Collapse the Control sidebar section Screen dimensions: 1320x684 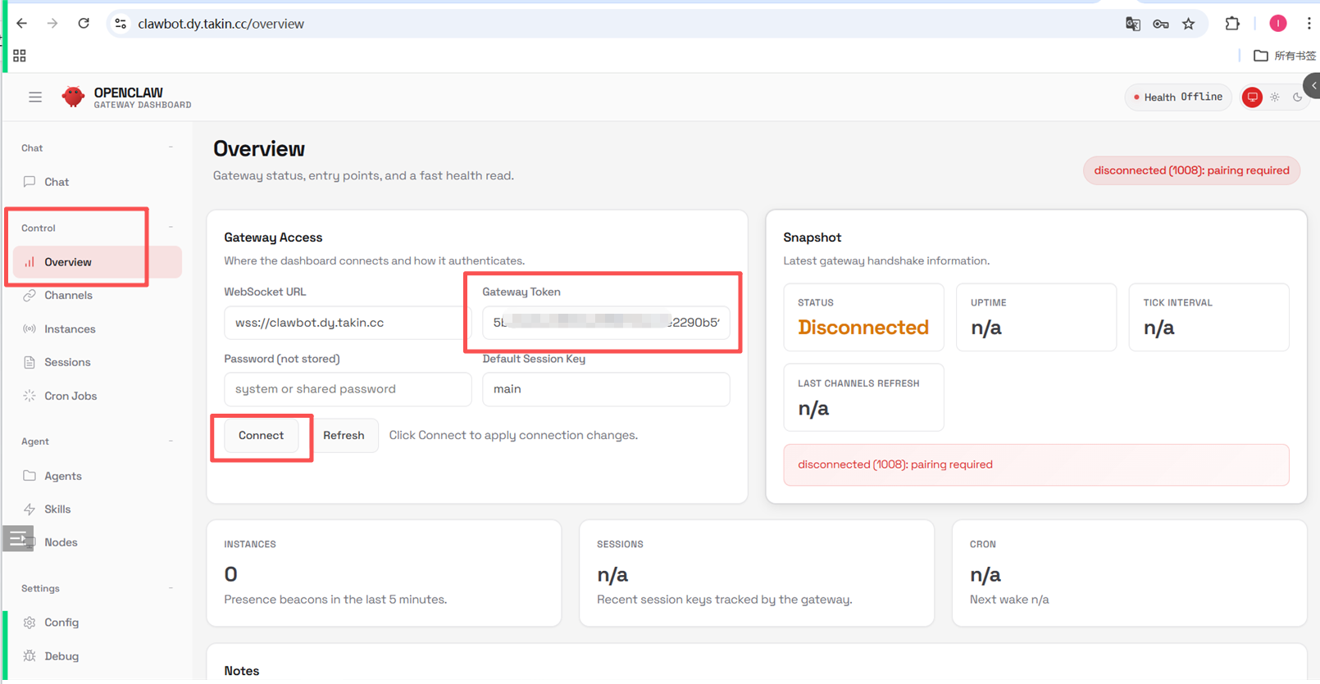click(x=171, y=228)
